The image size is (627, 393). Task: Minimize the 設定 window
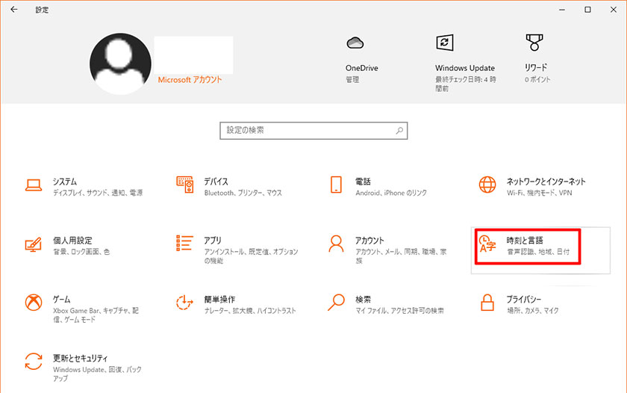coord(562,10)
